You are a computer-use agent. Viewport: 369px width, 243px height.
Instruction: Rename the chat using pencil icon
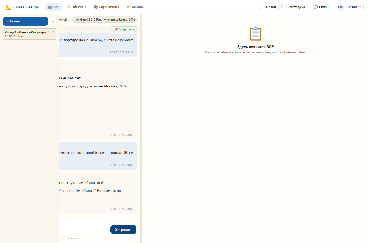click(x=48, y=32)
